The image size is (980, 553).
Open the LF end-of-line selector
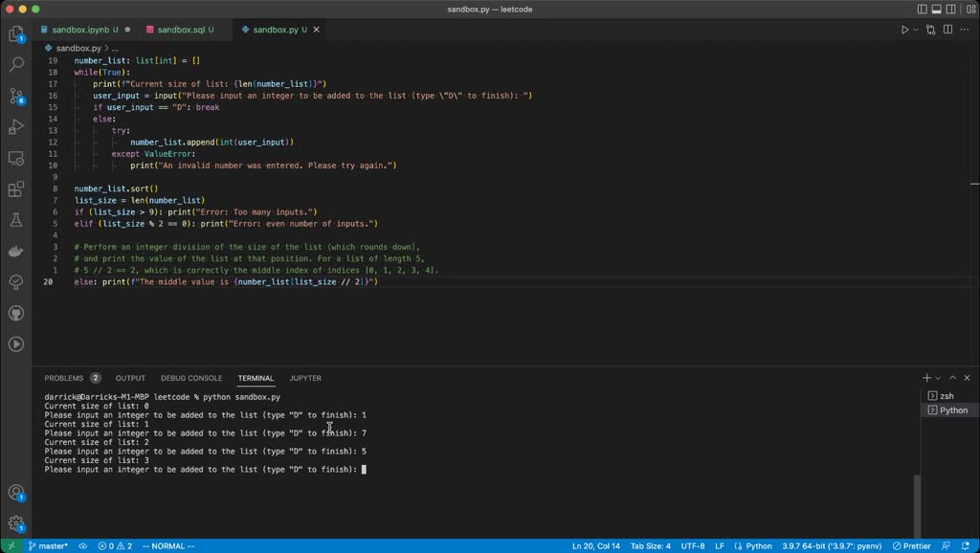(x=720, y=546)
